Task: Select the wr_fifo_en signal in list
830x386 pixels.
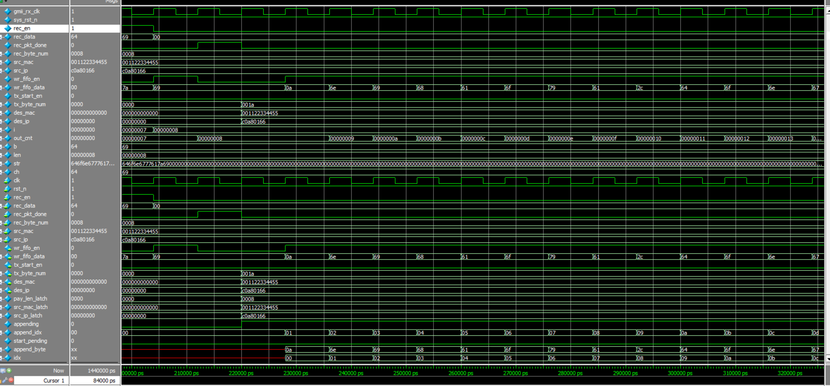Action: click(27, 79)
